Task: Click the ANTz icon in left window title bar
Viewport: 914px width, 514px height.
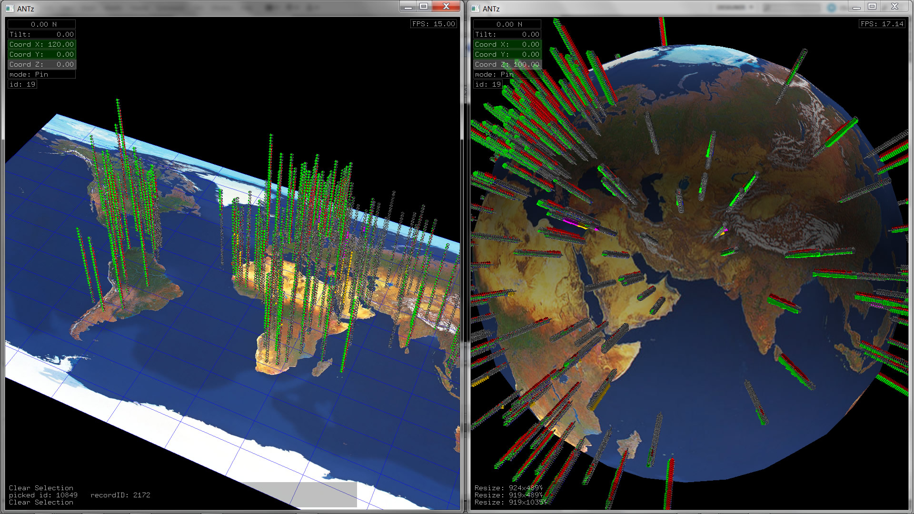Action: tap(10, 8)
